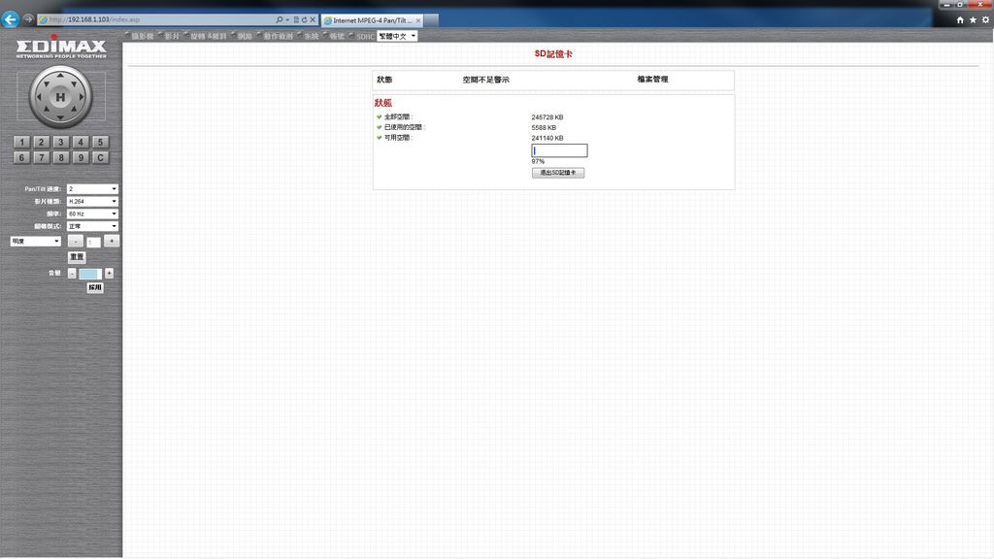
Task: Click the refresh icon in the address bar
Action: click(304, 19)
